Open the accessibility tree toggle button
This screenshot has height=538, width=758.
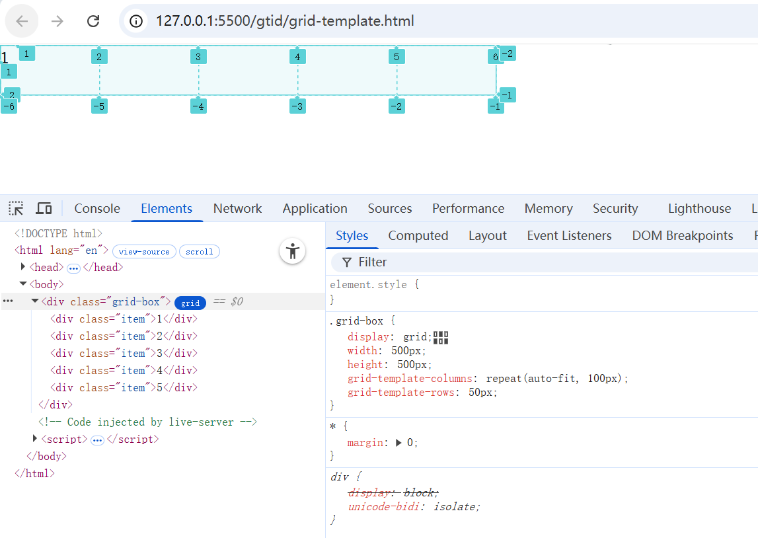click(x=293, y=251)
